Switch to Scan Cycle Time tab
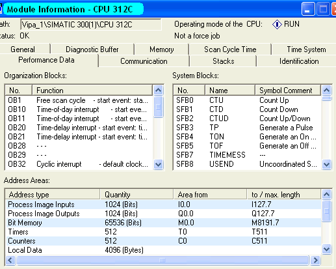336x269 pixels. coord(230,50)
